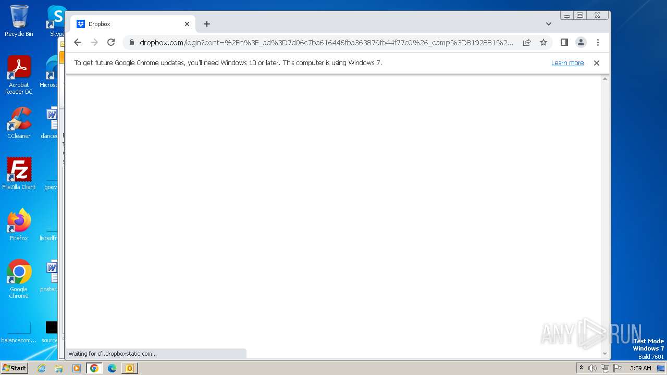667x375 pixels.
Task: Go back to the previous page
Action: 78,42
